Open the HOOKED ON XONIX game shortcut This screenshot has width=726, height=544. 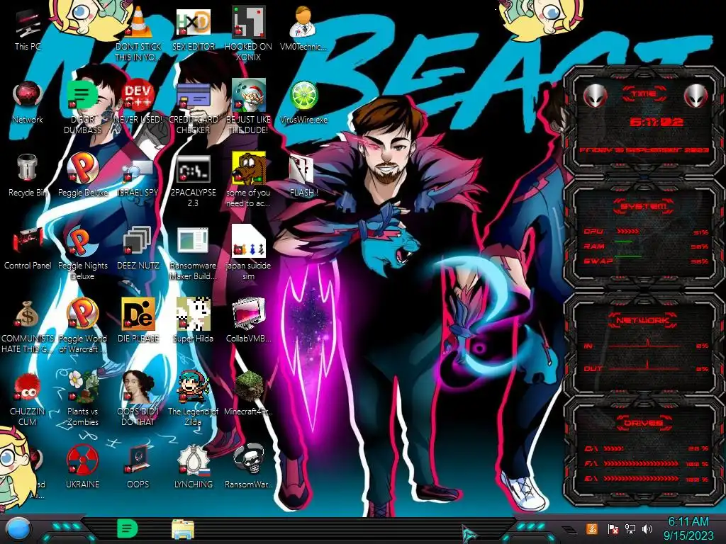point(248,34)
